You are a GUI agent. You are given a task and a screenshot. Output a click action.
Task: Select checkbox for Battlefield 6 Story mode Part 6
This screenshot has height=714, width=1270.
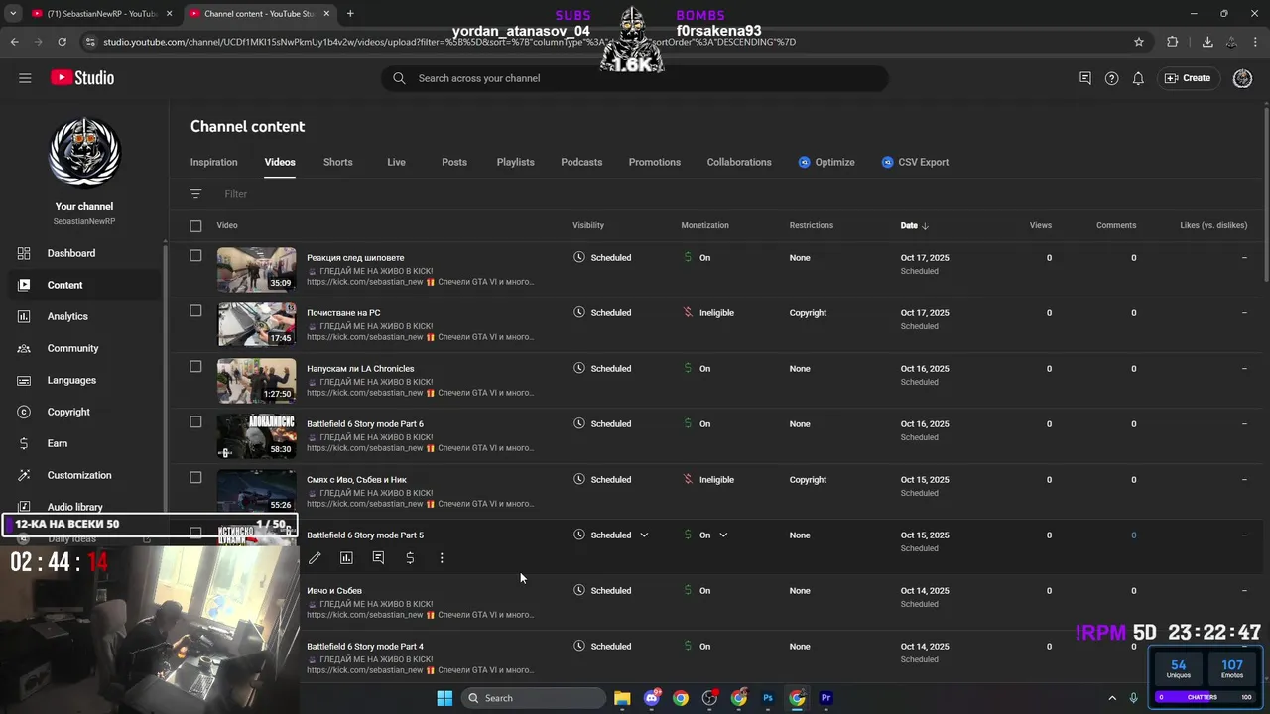pyautogui.click(x=195, y=422)
